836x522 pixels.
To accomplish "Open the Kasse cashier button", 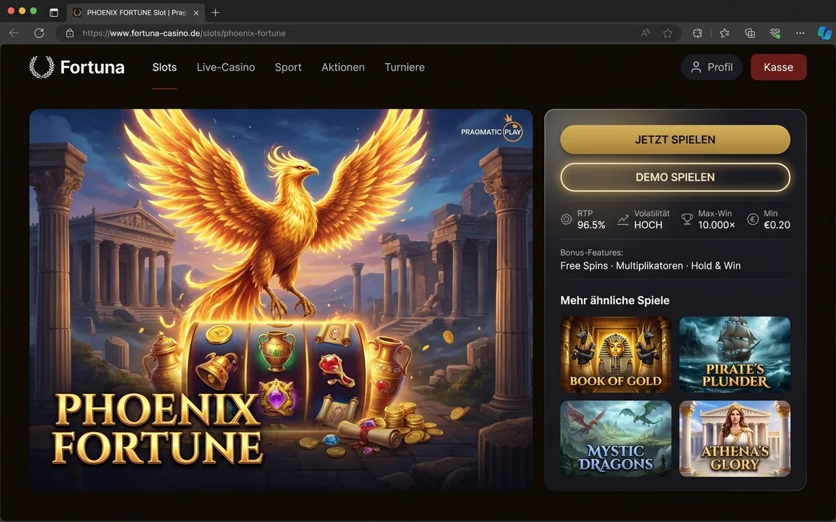I will tap(779, 67).
